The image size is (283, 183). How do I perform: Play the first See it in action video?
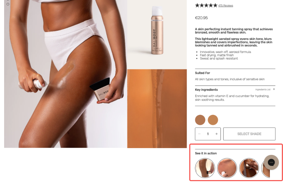point(205,168)
